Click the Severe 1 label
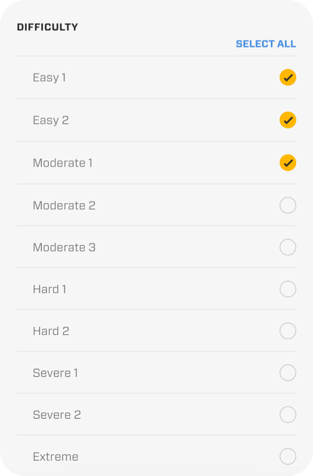 (x=55, y=373)
